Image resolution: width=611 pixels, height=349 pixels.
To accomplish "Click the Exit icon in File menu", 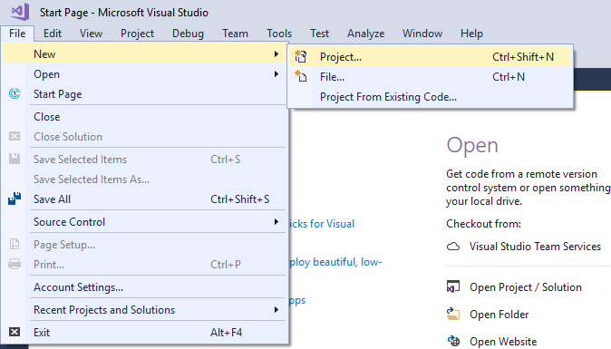I will point(15,332).
